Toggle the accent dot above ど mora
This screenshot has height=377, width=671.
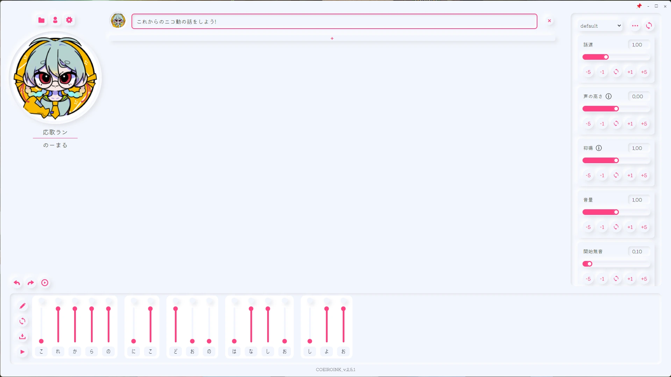[x=176, y=301]
